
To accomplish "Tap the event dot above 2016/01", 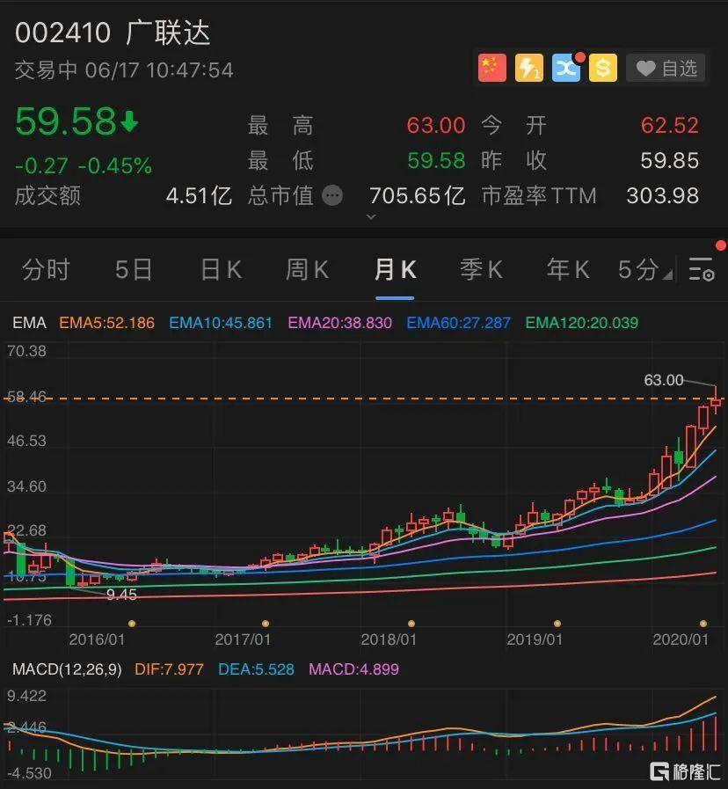I will pyautogui.click(x=132, y=624).
